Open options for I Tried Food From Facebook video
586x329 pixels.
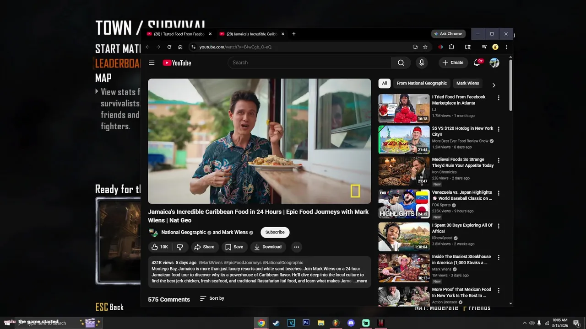click(x=499, y=98)
